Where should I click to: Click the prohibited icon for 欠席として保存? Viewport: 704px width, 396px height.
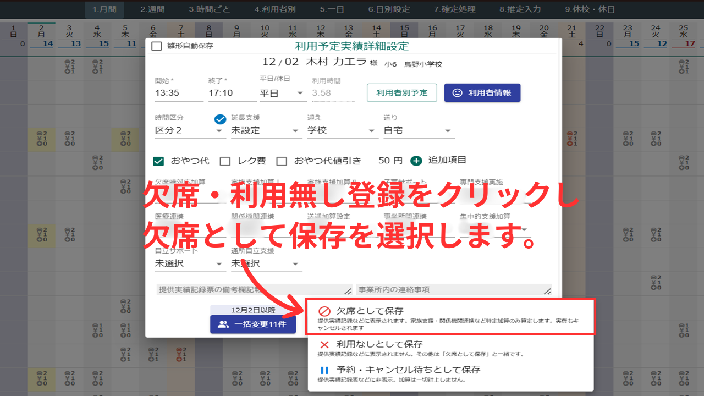tap(324, 311)
